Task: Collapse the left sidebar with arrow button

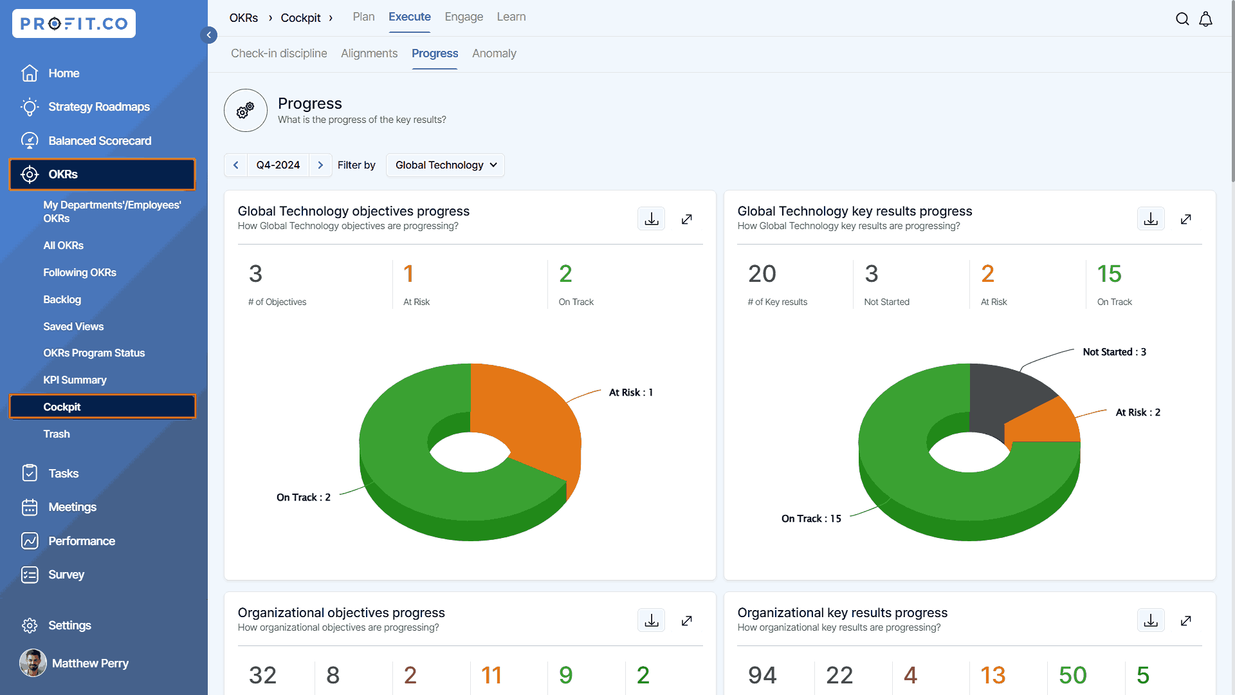Action: [208, 35]
